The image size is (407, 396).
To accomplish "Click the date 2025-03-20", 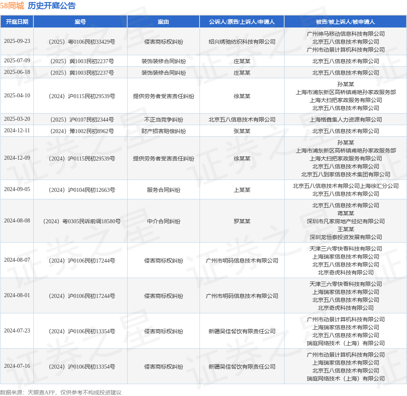I will coord(17,119).
